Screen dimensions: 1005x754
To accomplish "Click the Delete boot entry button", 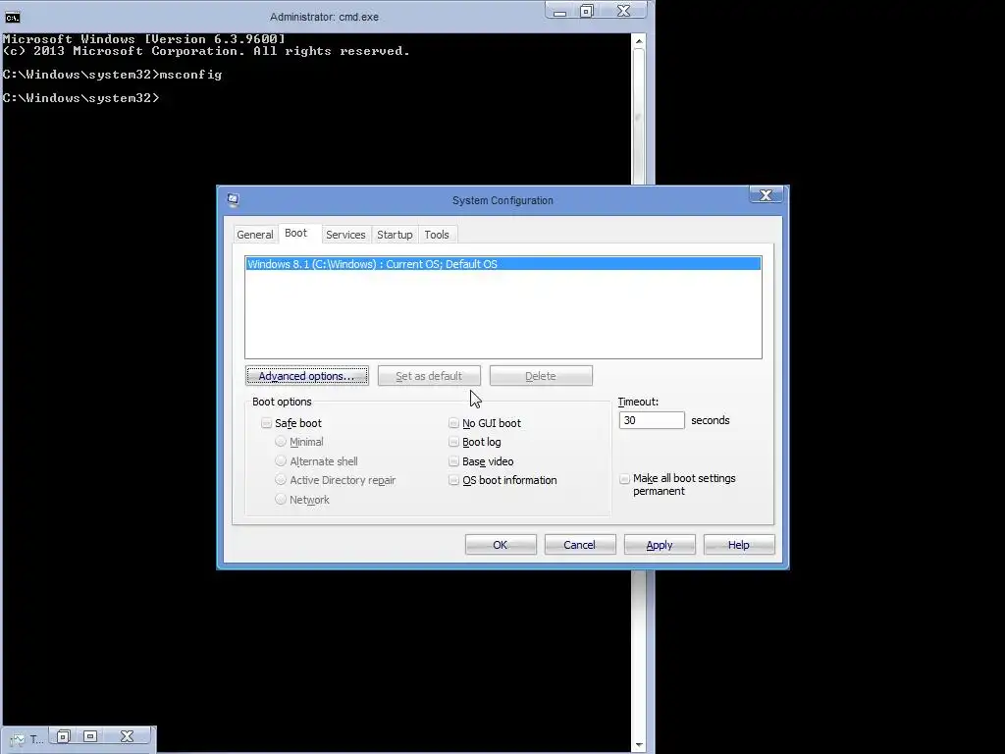I will click(541, 376).
